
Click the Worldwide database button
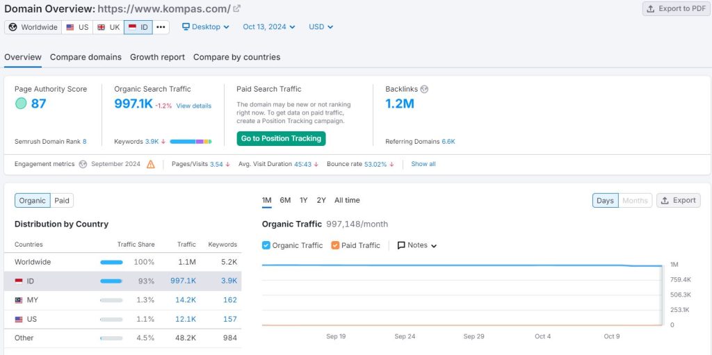pos(33,27)
